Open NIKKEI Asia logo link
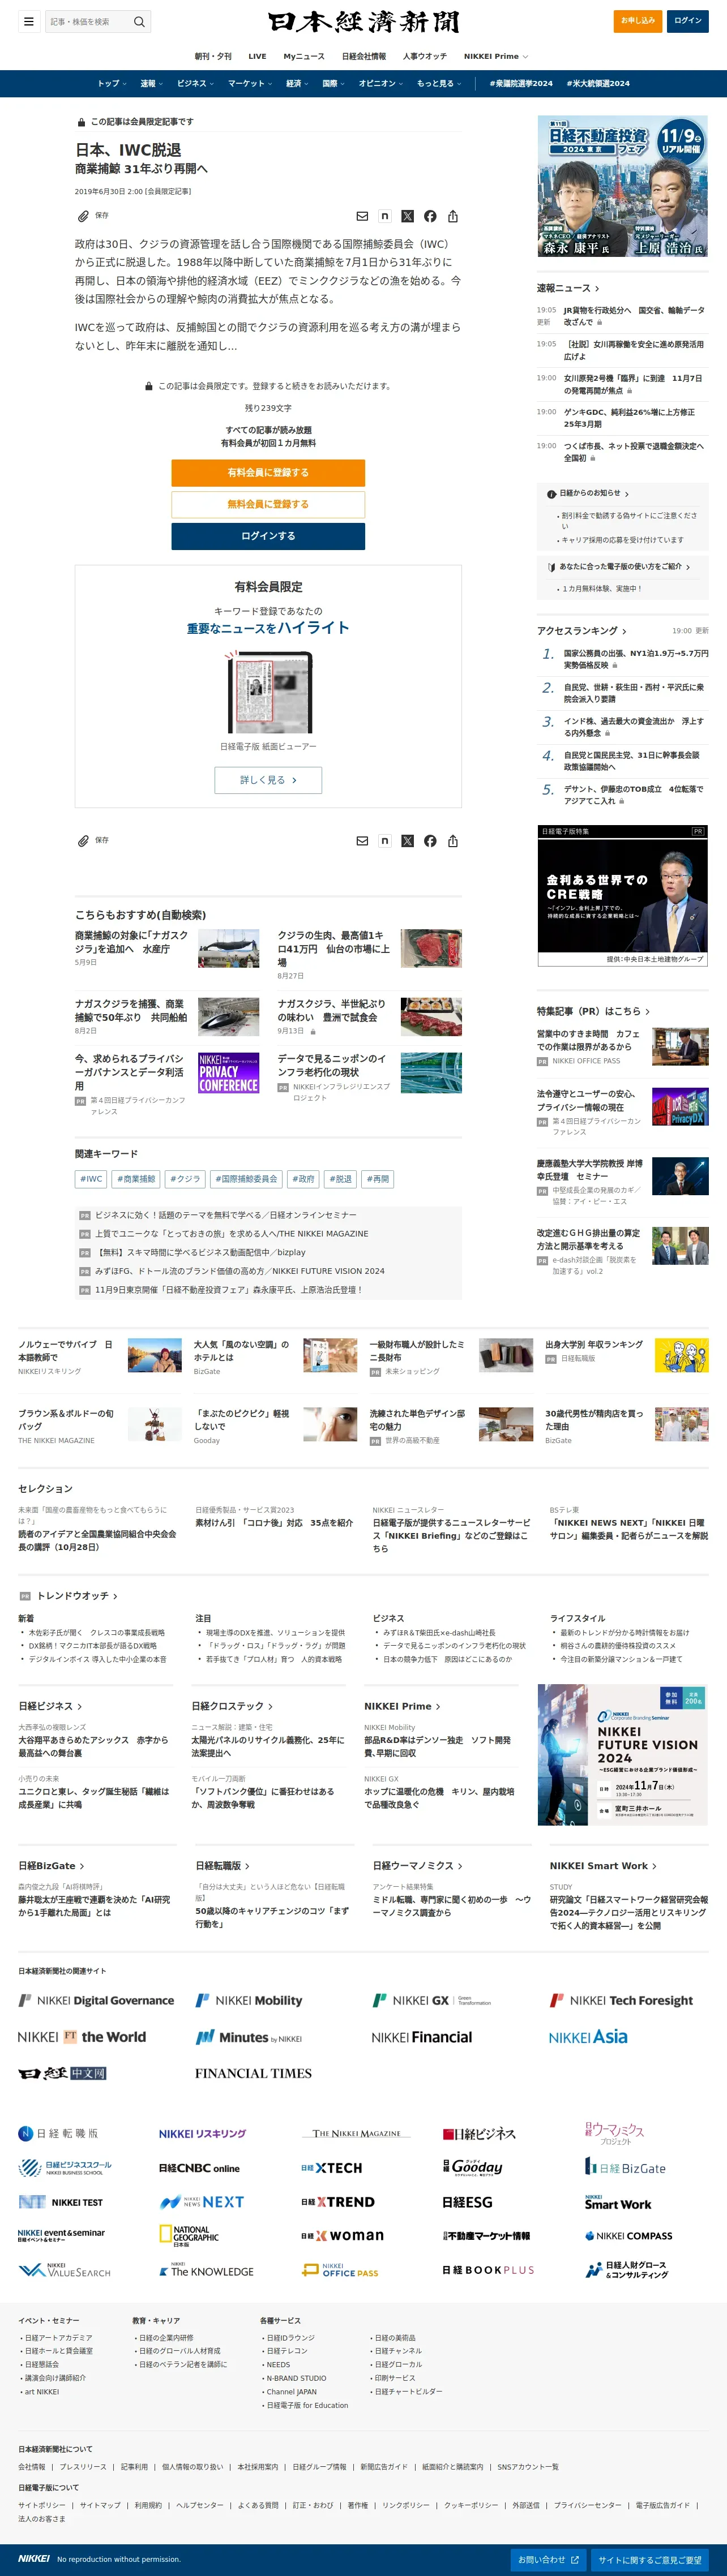Viewport: 727px width, 2576px height. pyautogui.click(x=588, y=2036)
